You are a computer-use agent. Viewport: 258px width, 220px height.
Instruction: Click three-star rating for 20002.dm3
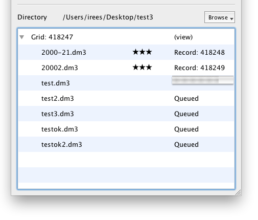(x=142, y=67)
